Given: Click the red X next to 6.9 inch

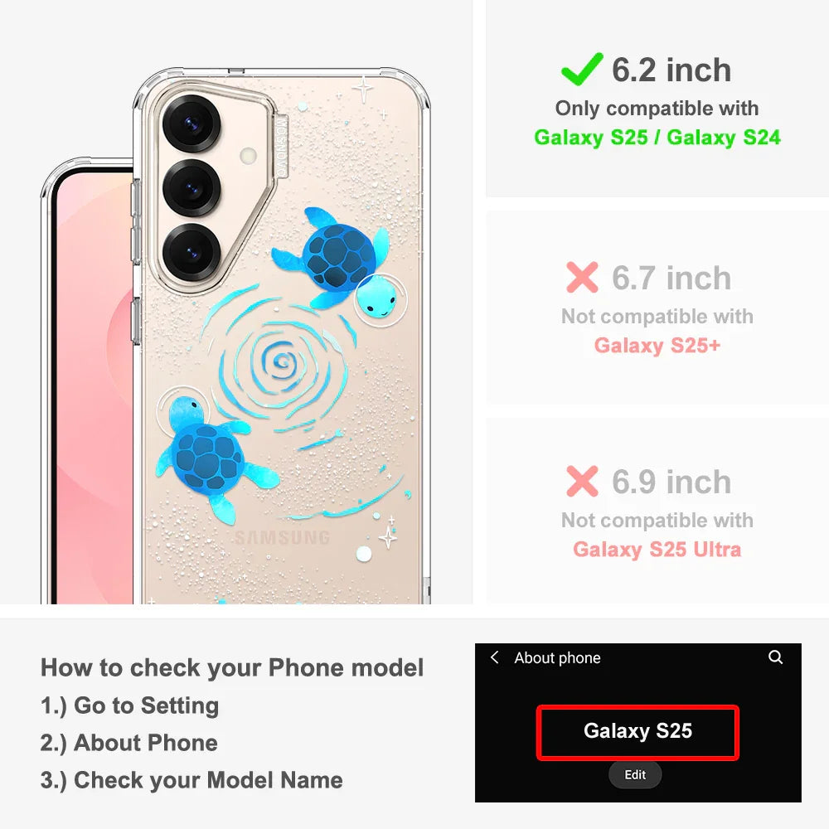Looking at the screenshot, I should pos(582,481).
